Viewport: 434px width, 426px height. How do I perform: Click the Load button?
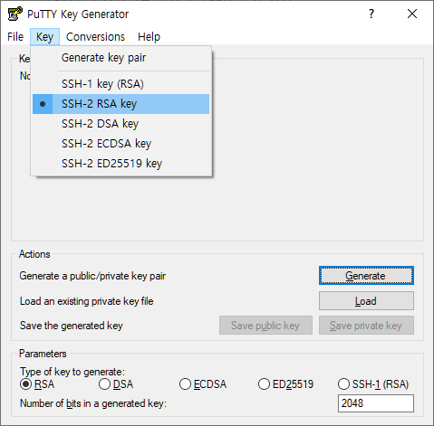pos(366,301)
